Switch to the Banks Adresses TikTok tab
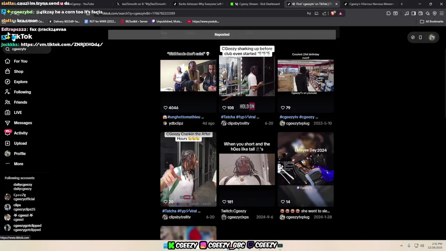446x251 pixels. pyautogui.click(x=199, y=4)
